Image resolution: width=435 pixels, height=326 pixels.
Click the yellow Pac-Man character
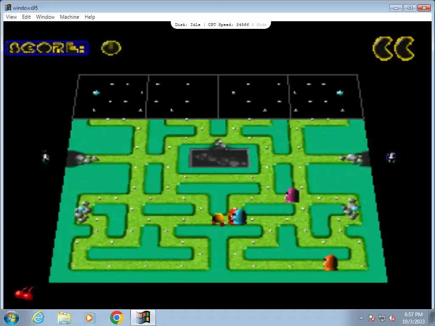pos(219,219)
